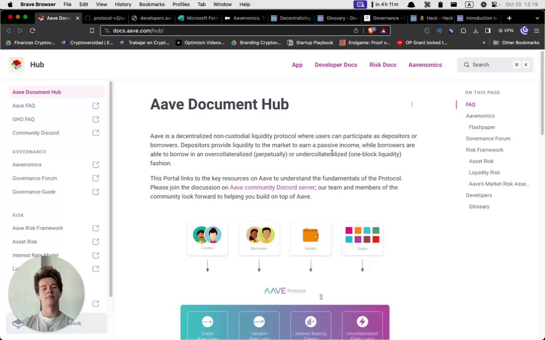Click the external link icon beside Aave Risk Framework

pyautogui.click(x=96, y=228)
